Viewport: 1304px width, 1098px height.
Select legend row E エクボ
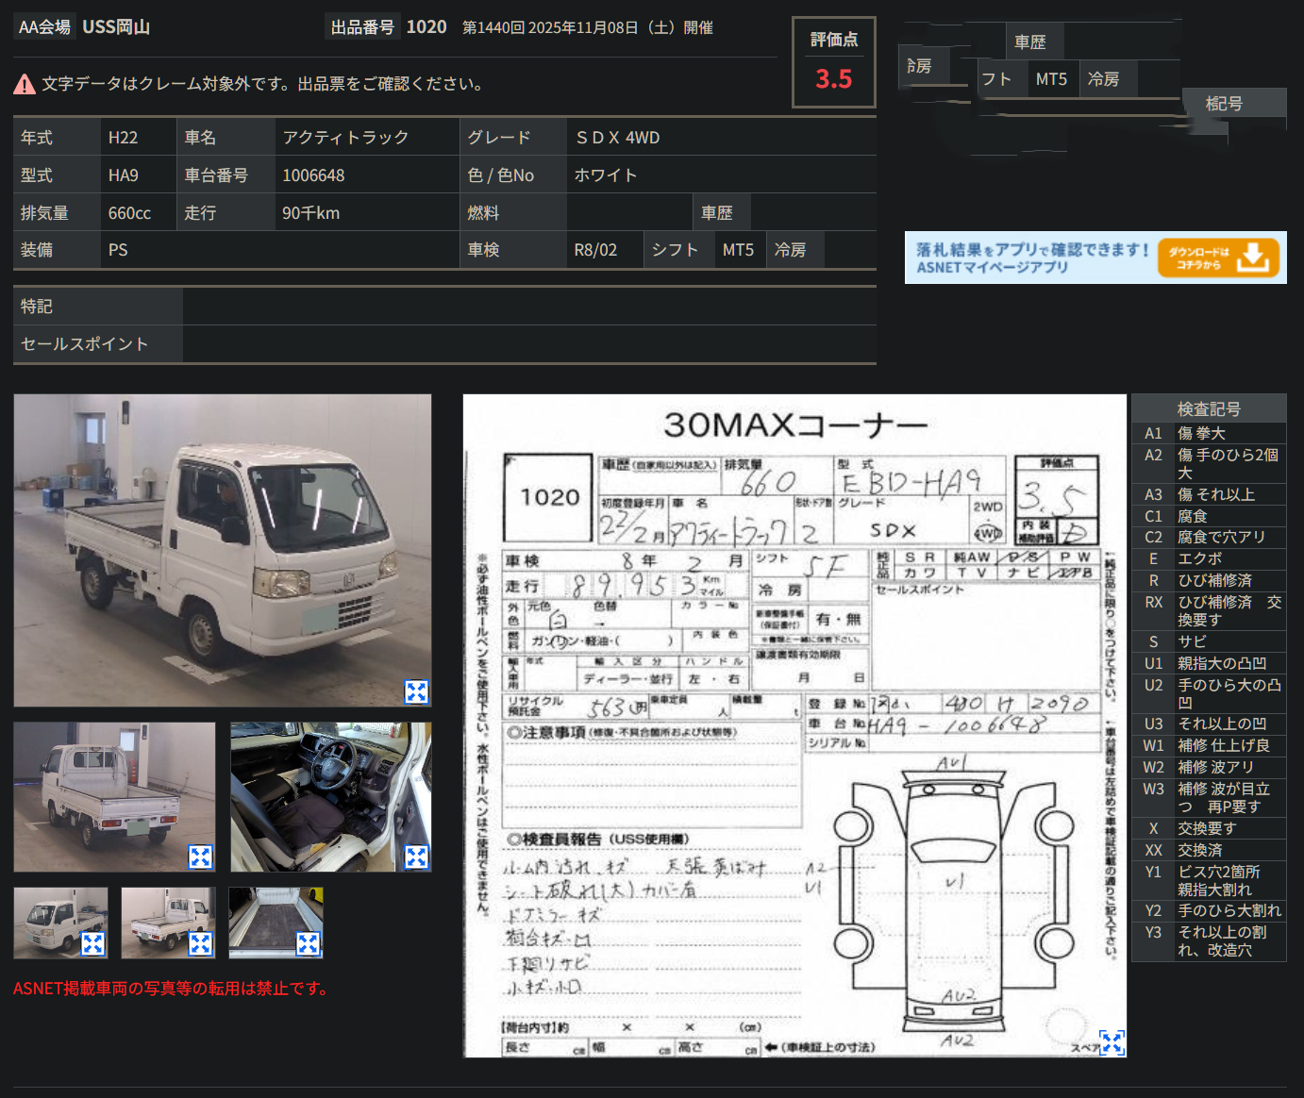(1209, 558)
